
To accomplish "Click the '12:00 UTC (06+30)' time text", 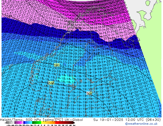I will pyautogui.click(x=143, y=120).
